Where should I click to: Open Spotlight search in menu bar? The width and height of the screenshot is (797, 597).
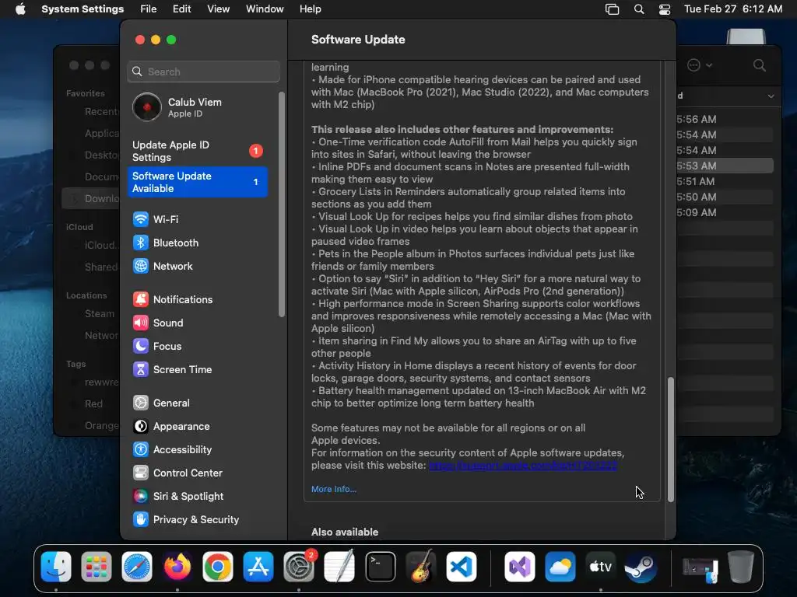click(x=639, y=9)
